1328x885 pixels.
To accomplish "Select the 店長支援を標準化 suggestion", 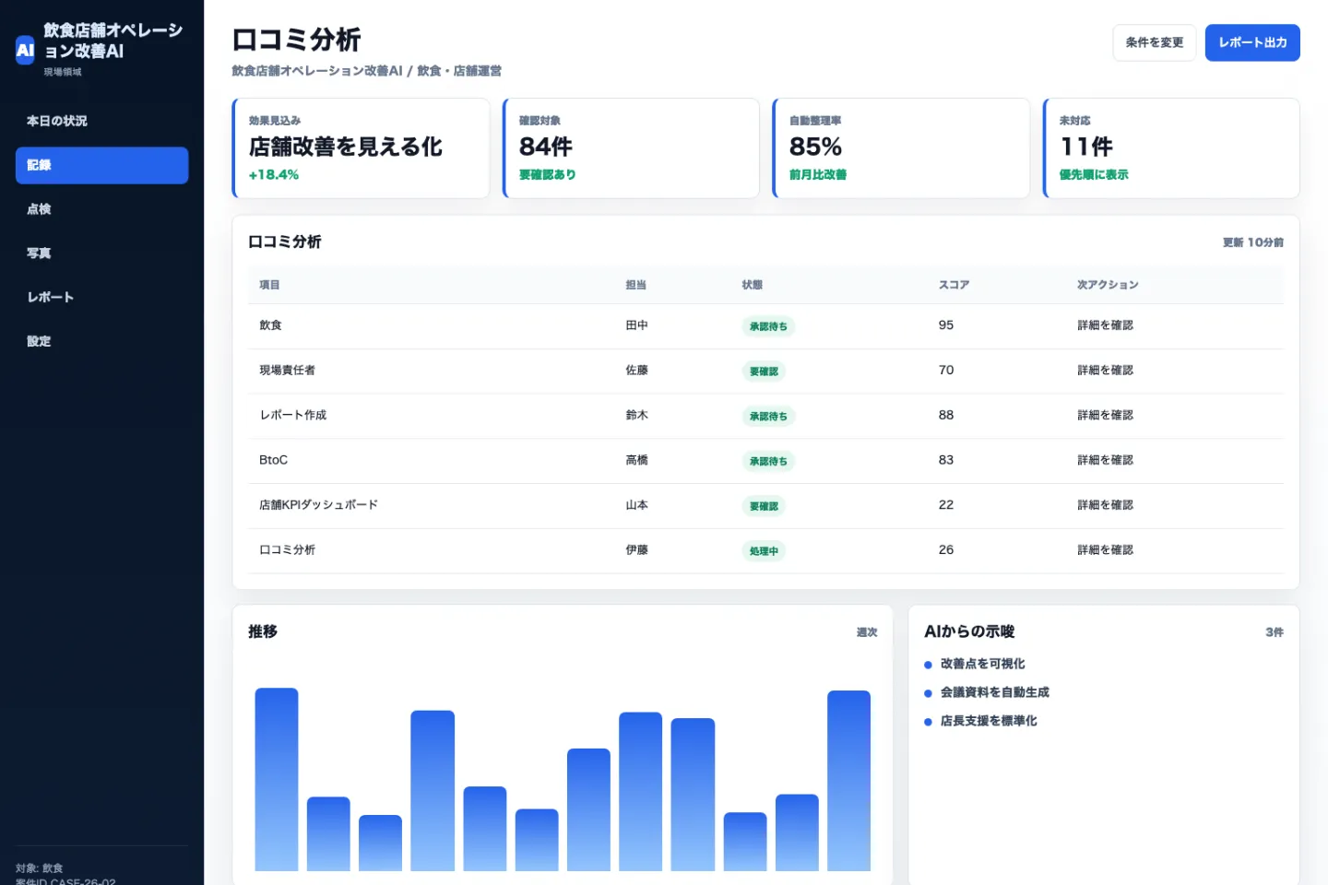I will click(x=989, y=721).
